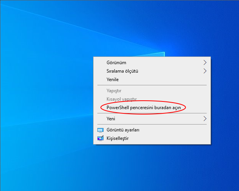Open the Yeni submenu

[x=152, y=119]
